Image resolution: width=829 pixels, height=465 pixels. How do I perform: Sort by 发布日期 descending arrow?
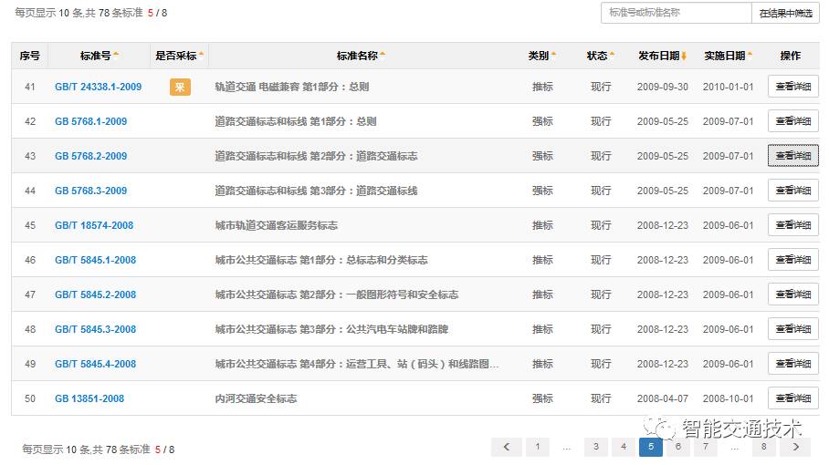click(x=684, y=56)
